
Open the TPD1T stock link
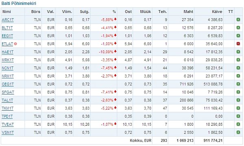[x=7, y=116]
